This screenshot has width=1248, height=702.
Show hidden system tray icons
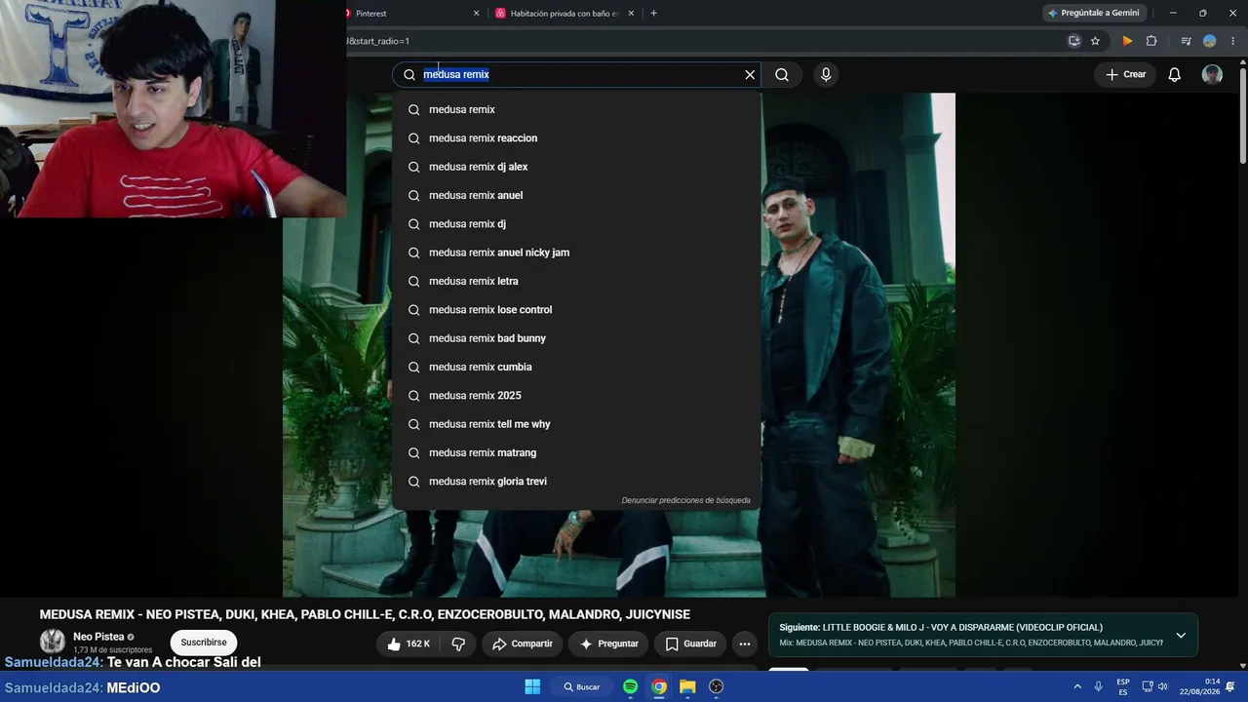1077,686
